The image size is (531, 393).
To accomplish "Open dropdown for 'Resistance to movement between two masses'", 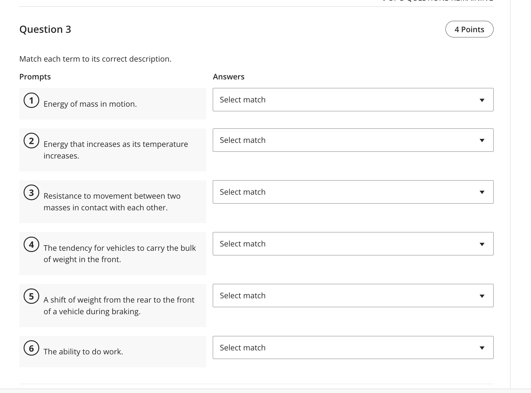I will click(353, 192).
